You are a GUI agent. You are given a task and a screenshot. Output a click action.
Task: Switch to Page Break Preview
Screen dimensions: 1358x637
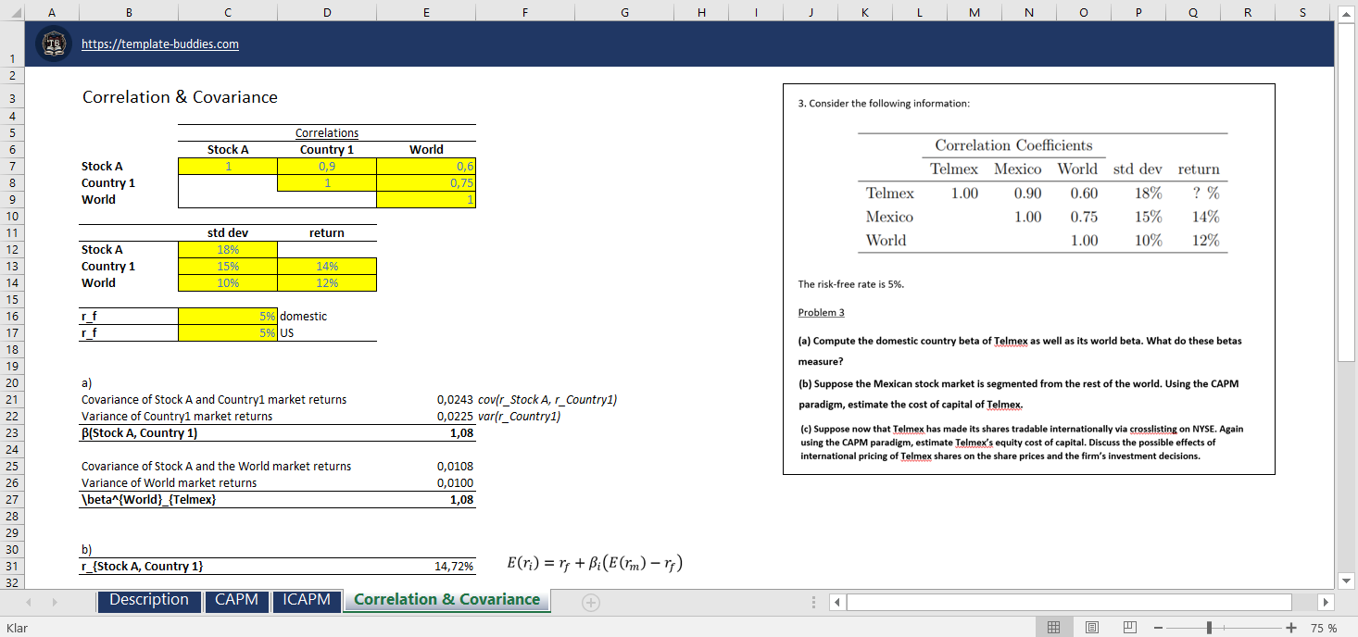1129,628
